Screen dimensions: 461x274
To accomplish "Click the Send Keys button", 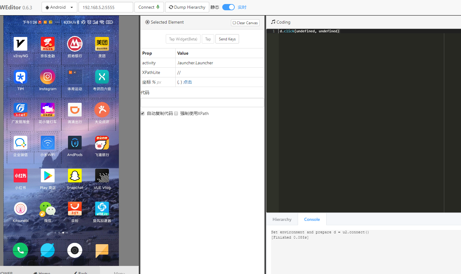I will pyautogui.click(x=227, y=39).
